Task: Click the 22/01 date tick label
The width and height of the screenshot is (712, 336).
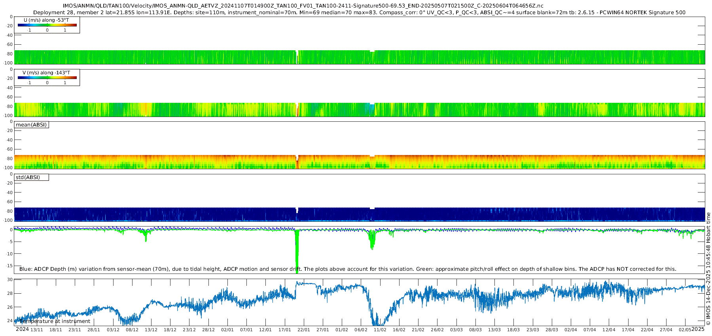Action: (303, 330)
